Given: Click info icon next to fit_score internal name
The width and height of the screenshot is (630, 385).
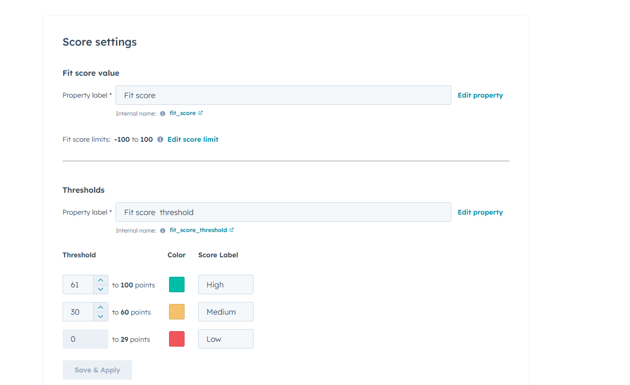Looking at the screenshot, I should point(163,114).
